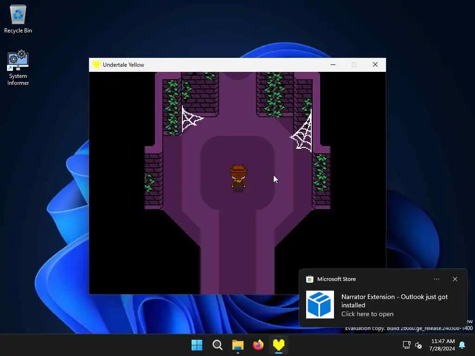The width and height of the screenshot is (475, 356).
Task: Open System Informer desktop shortcut
Action: click(x=18, y=68)
